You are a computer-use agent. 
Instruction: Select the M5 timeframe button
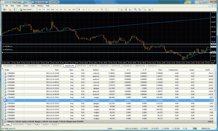[44, 9]
